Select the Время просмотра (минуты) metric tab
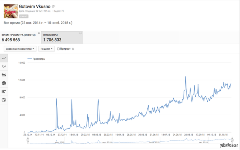Screen dimensions: 240x150 (20, 38)
